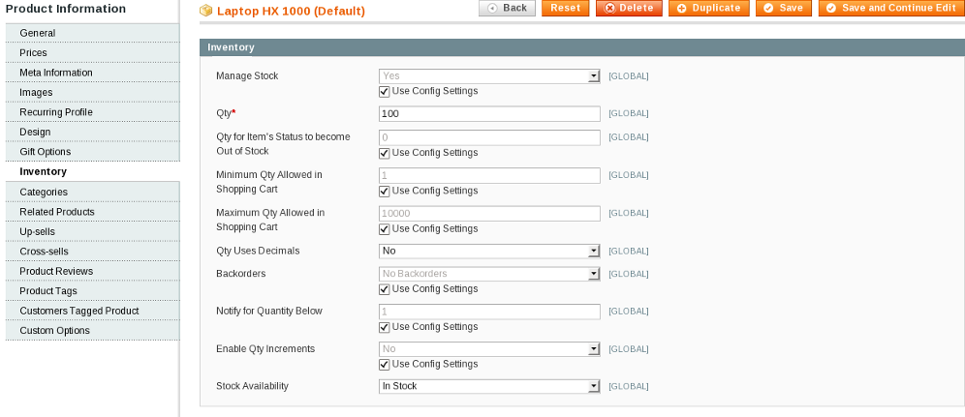Open the General tab
965x417 pixels.
(92, 33)
